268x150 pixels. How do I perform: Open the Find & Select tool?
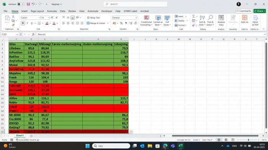tap(210, 21)
